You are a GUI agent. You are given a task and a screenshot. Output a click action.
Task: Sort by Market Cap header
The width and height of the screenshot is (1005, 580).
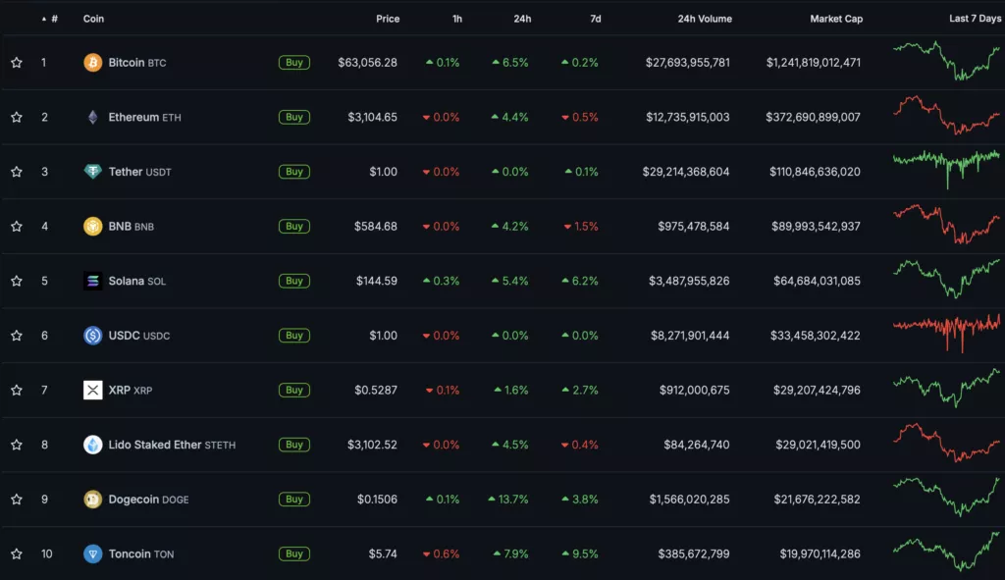(836, 19)
